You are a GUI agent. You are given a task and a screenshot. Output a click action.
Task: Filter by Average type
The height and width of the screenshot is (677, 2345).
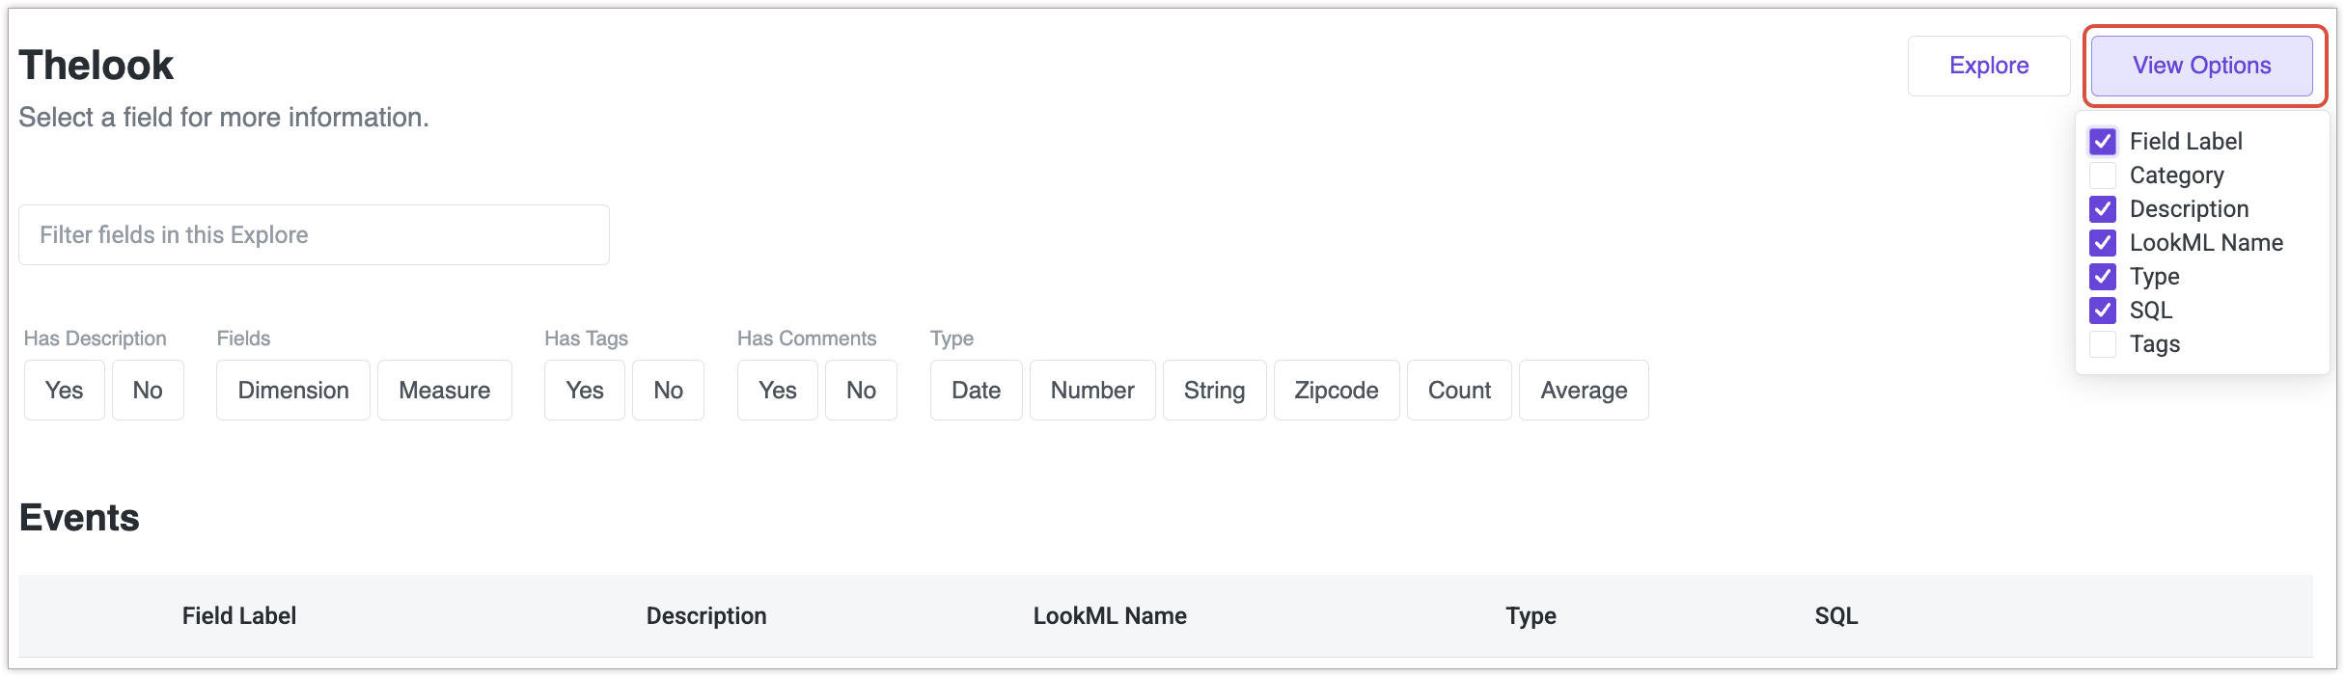(1583, 391)
